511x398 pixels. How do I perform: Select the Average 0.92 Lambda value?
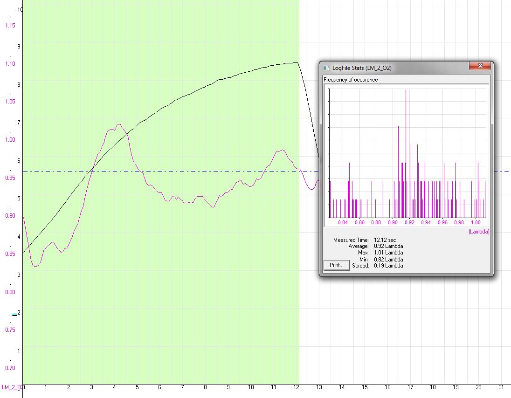(388, 246)
